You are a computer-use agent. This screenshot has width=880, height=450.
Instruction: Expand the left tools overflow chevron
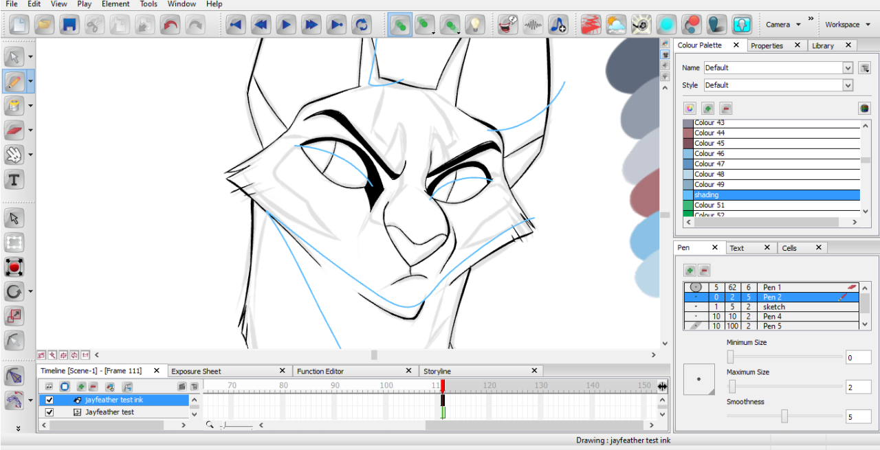(x=19, y=428)
